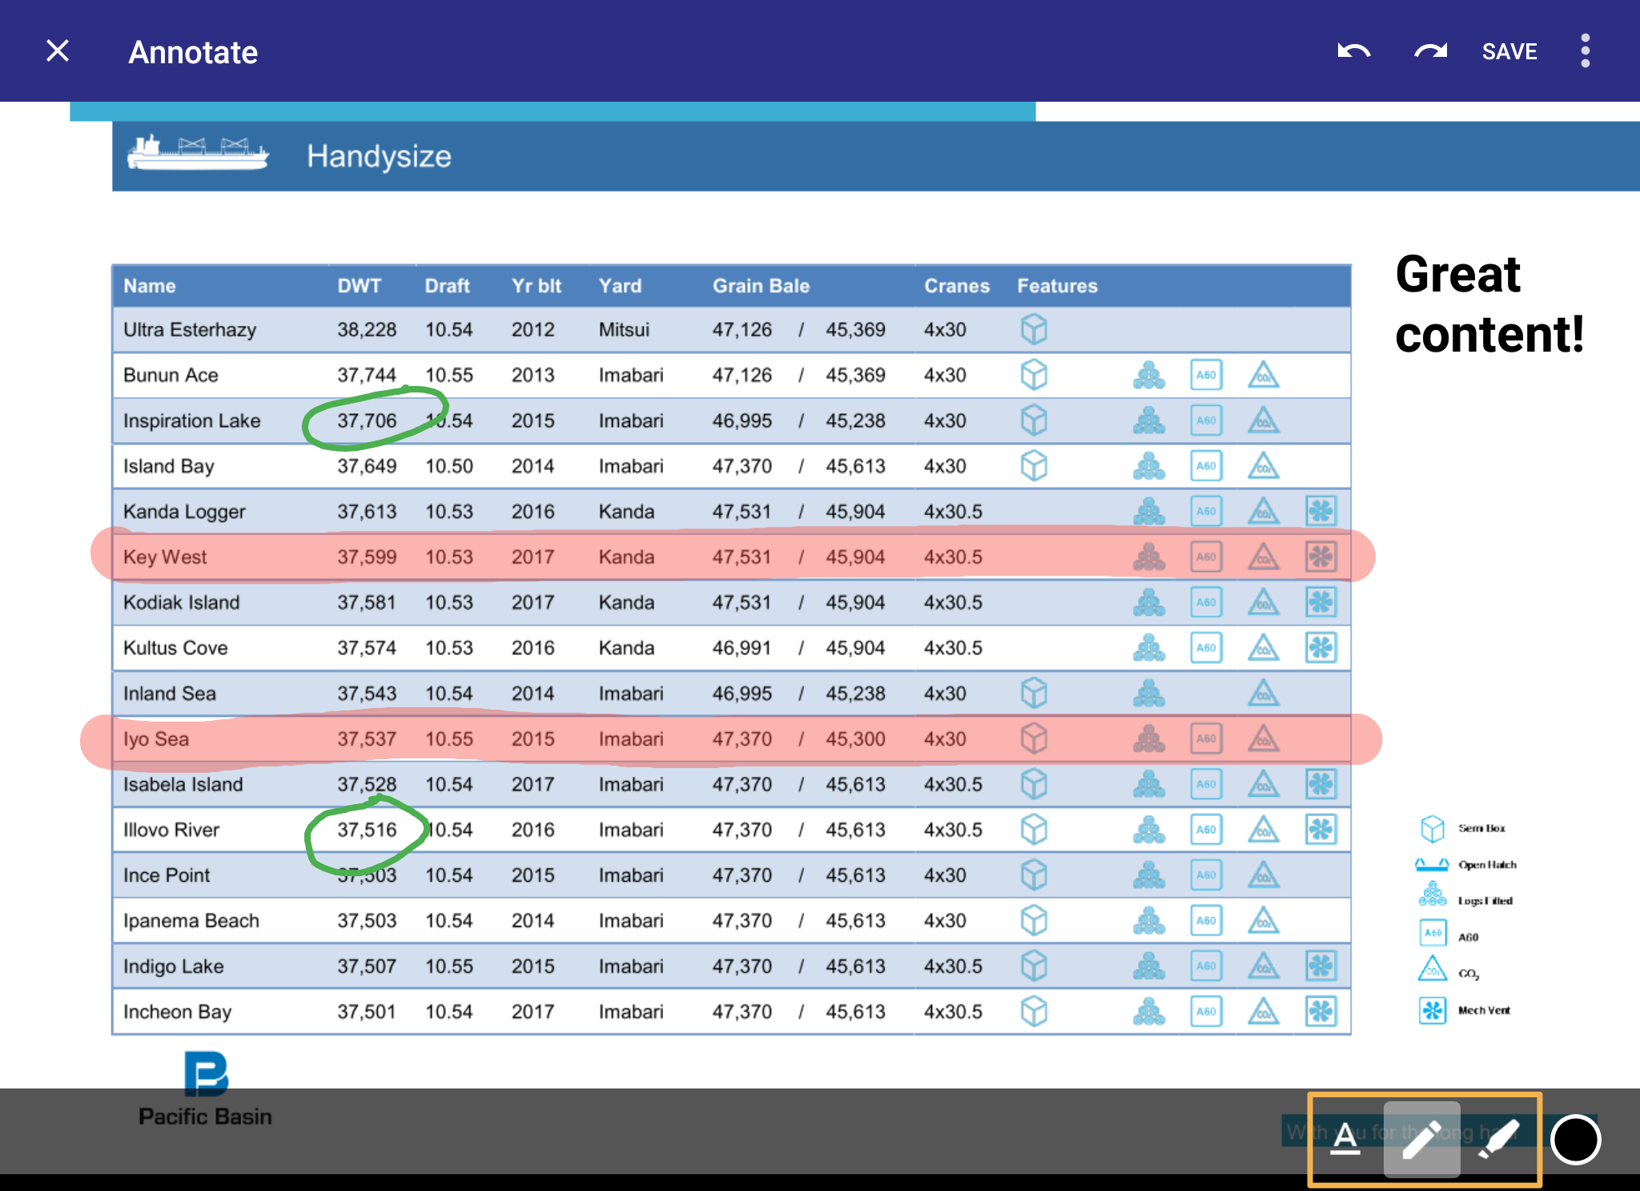Click the Logs Fitted icon in Incheon Bay row

click(1149, 1012)
